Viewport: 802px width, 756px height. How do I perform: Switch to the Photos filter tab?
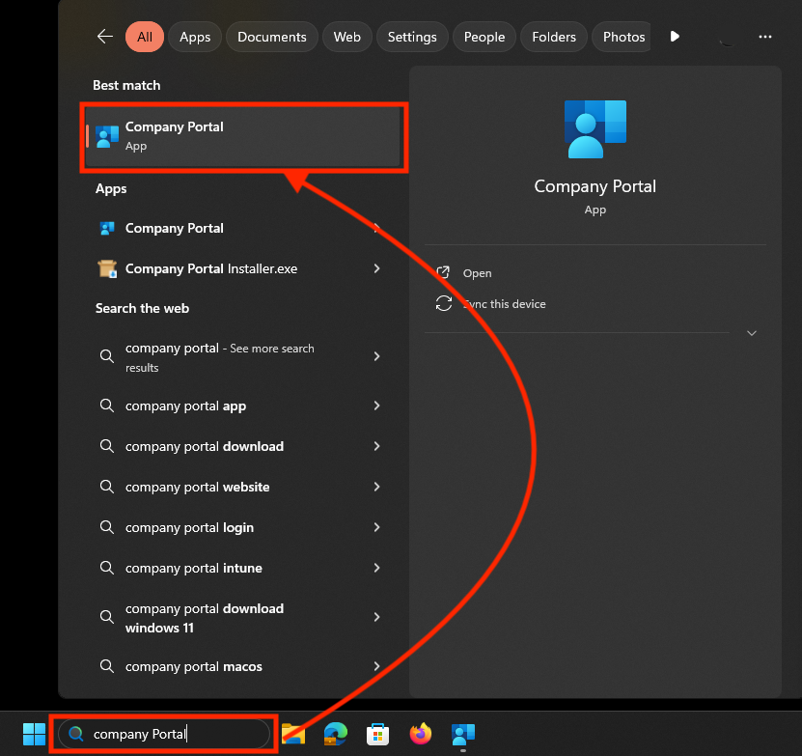coord(622,37)
